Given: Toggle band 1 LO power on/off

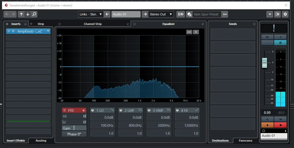Looking at the screenshot, I should (93, 110).
